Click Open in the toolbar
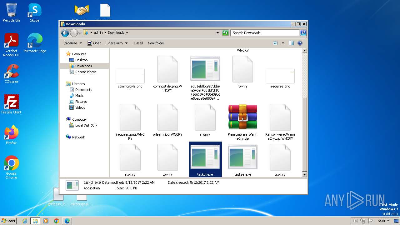This screenshot has width=400, height=225. (x=94, y=43)
